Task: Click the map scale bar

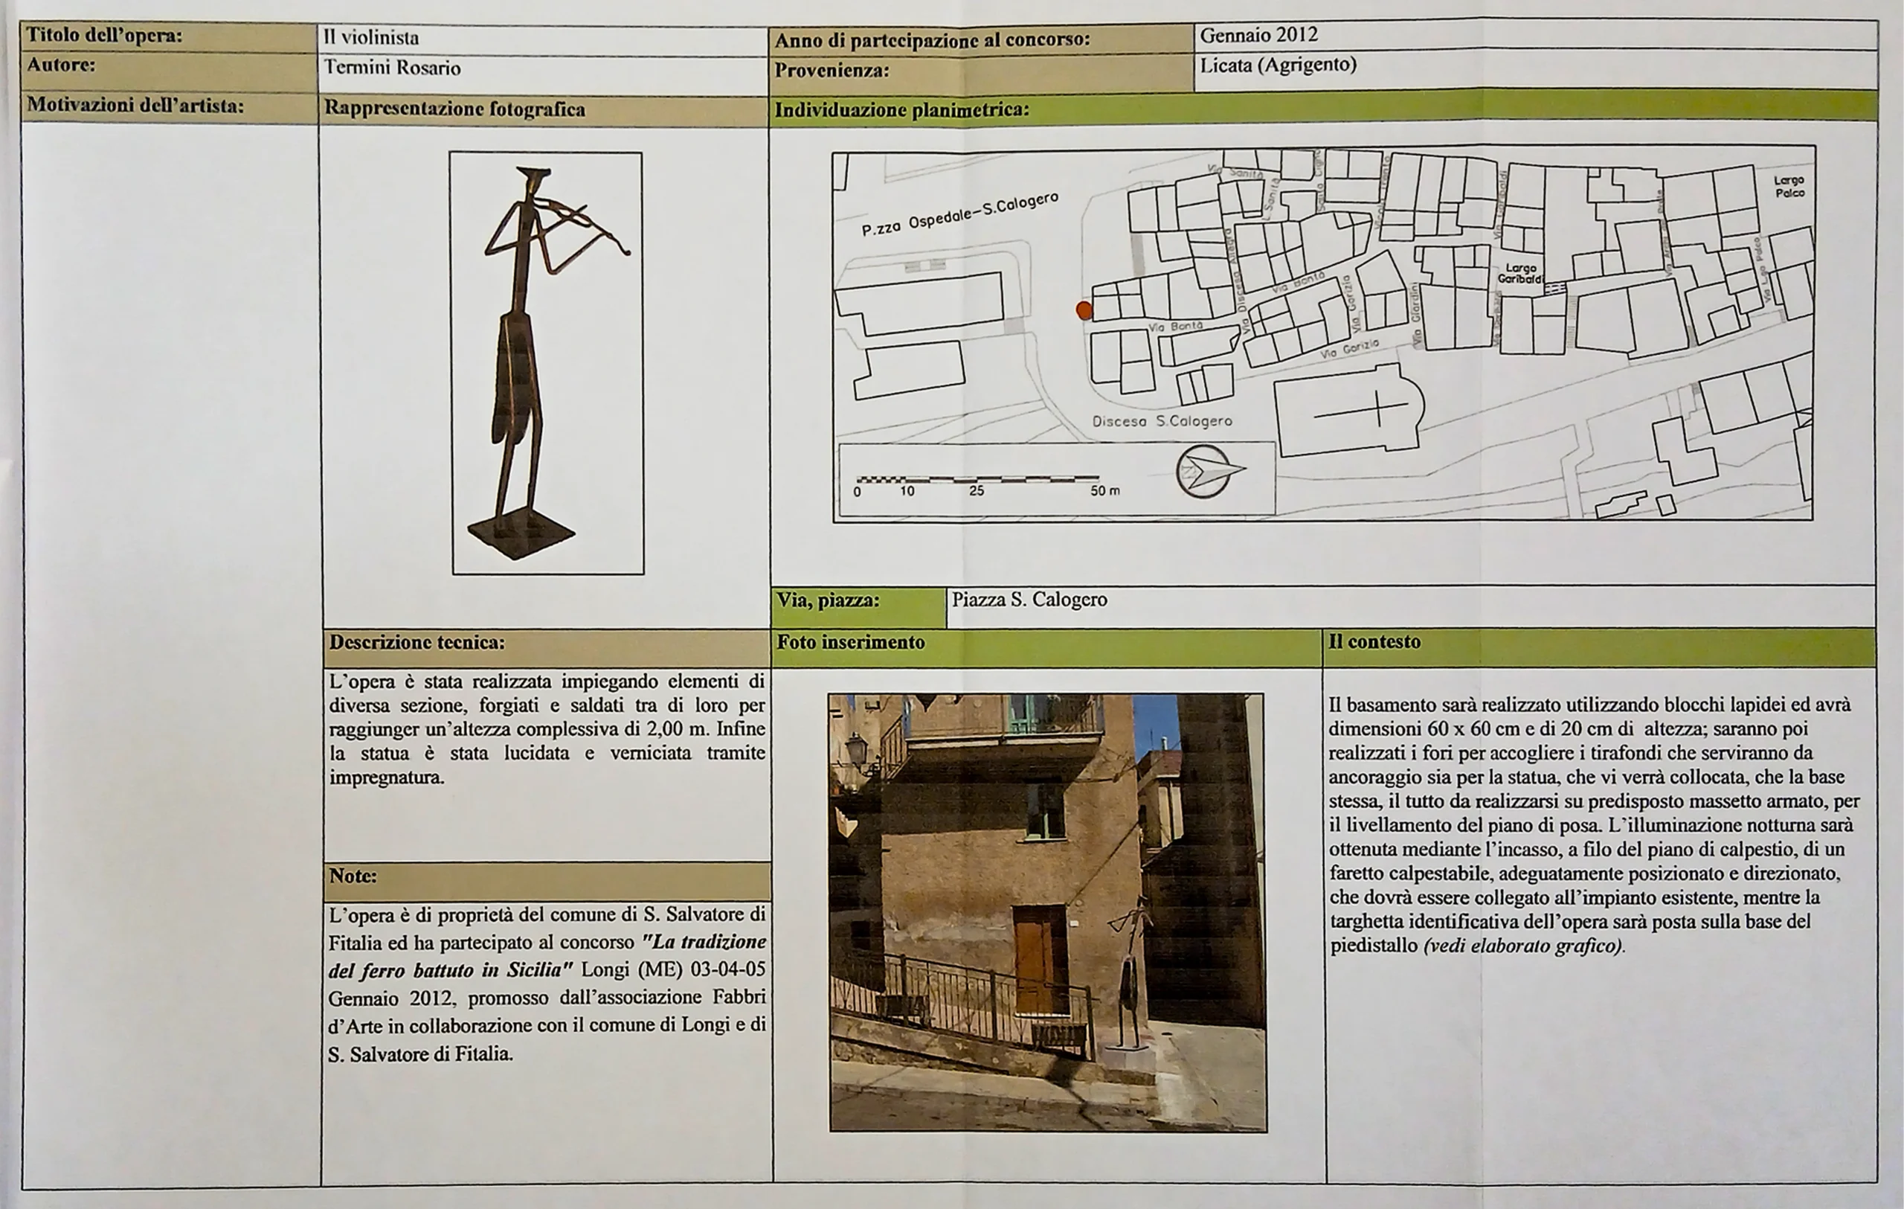Action: (977, 479)
